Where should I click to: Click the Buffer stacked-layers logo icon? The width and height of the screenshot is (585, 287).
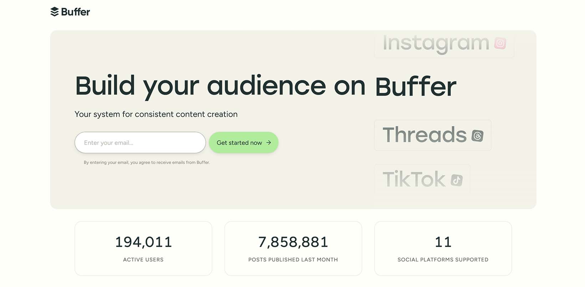54,11
